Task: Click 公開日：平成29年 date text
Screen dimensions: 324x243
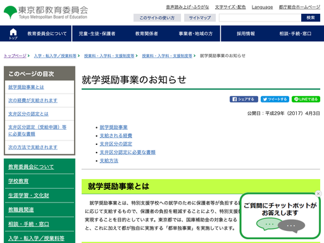Action: (283, 113)
